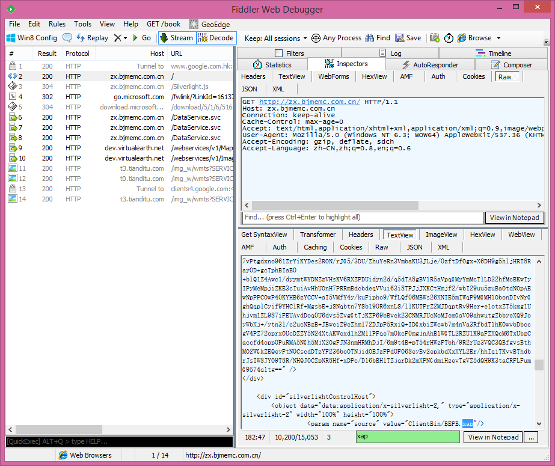The height and width of the screenshot is (466, 555).
Task: Toggle Stream mode
Action: pos(177,38)
